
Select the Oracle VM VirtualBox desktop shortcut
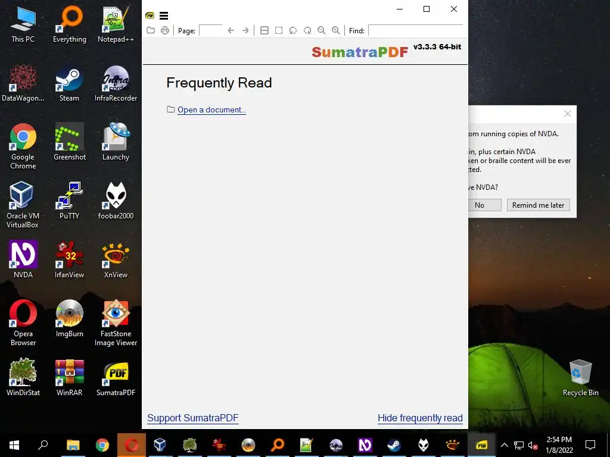tap(23, 205)
